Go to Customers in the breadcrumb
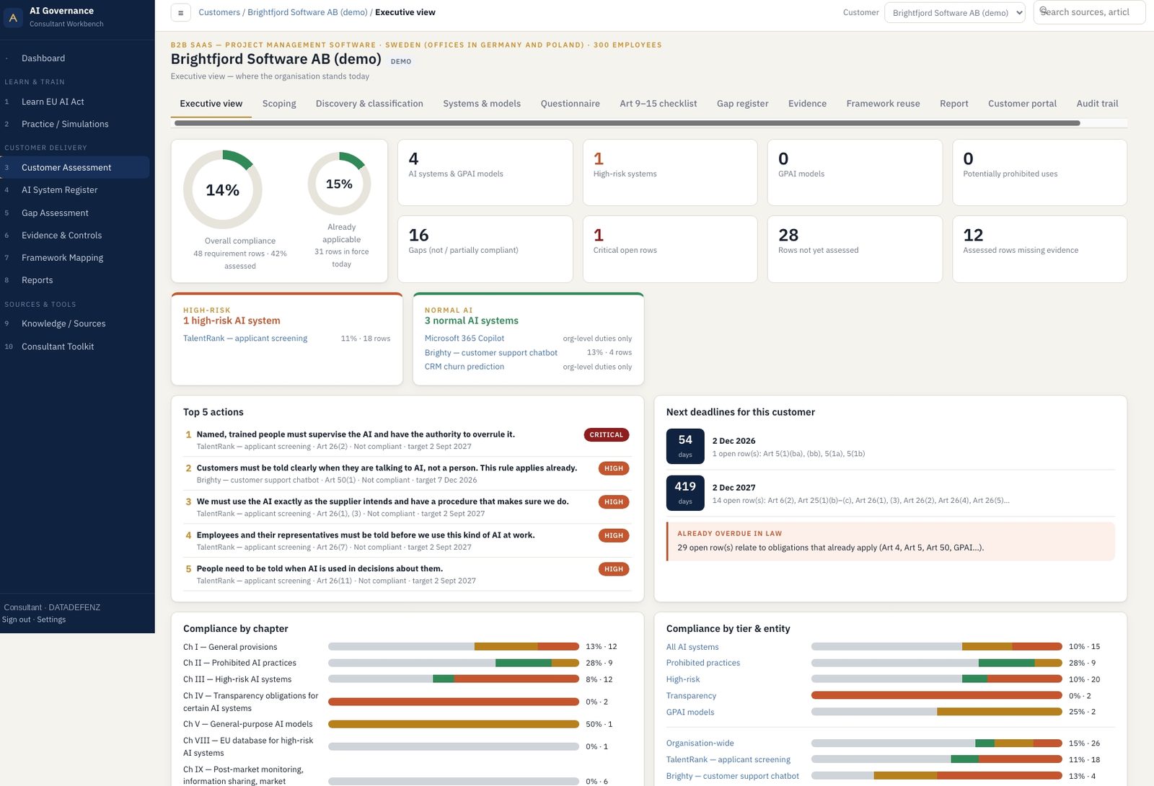This screenshot has height=786, width=1154. 219,12
